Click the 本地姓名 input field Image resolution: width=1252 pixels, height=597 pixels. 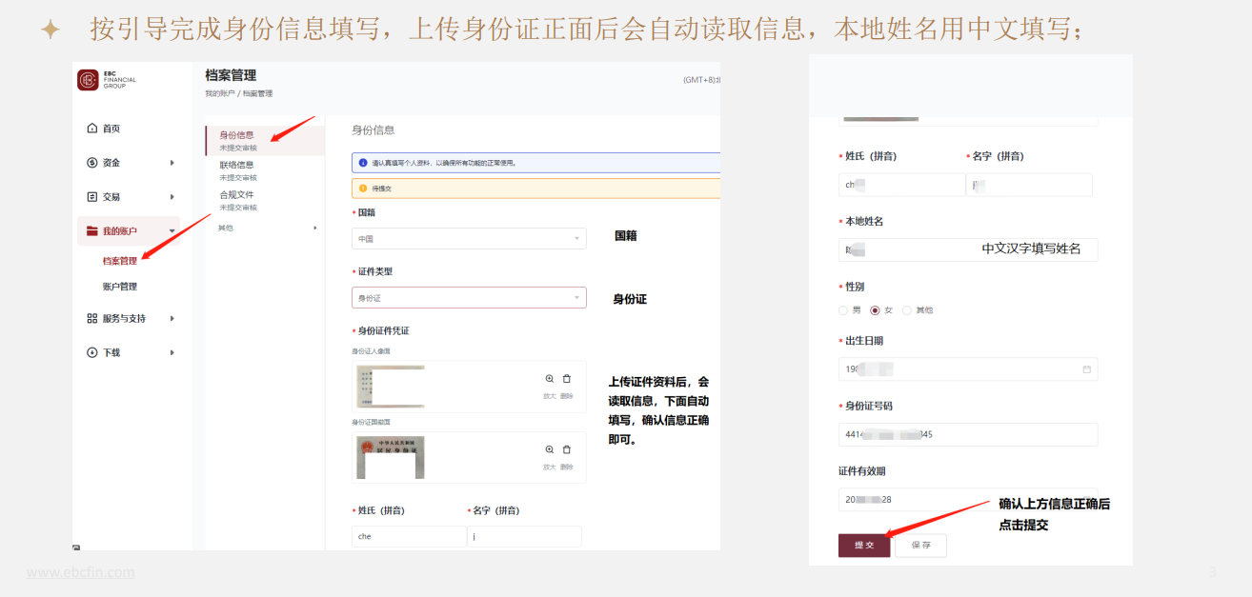click(967, 249)
